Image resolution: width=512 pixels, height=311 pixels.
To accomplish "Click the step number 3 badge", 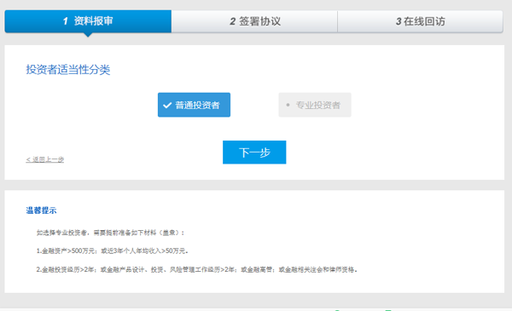I will tap(399, 21).
